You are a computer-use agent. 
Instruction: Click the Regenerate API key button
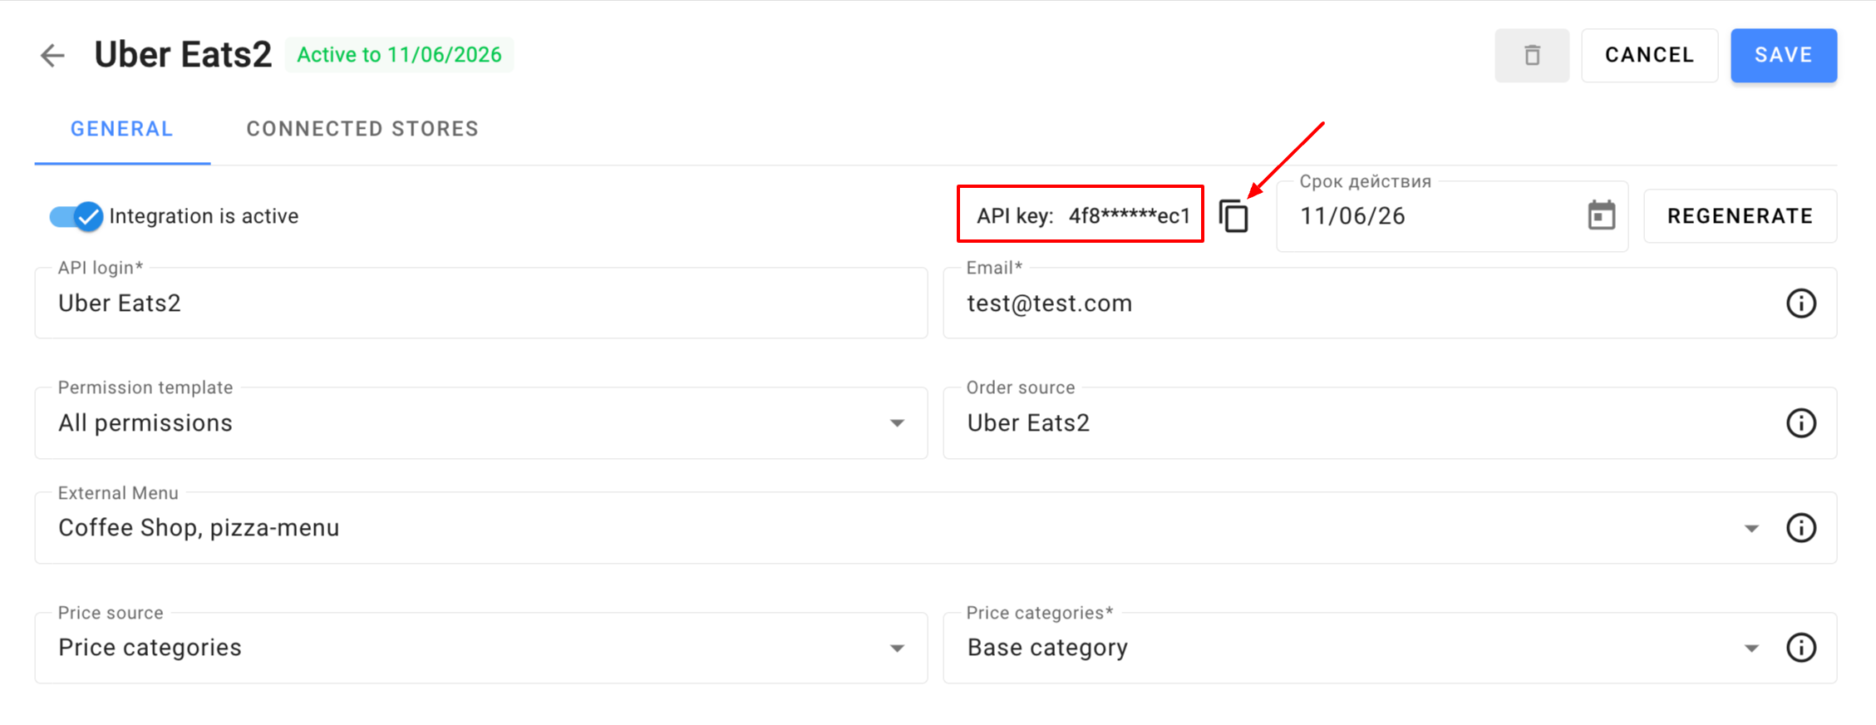pyautogui.click(x=1740, y=216)
